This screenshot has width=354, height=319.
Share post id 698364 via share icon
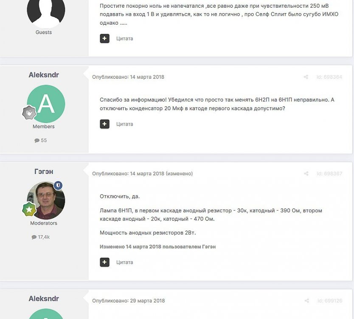306,77
